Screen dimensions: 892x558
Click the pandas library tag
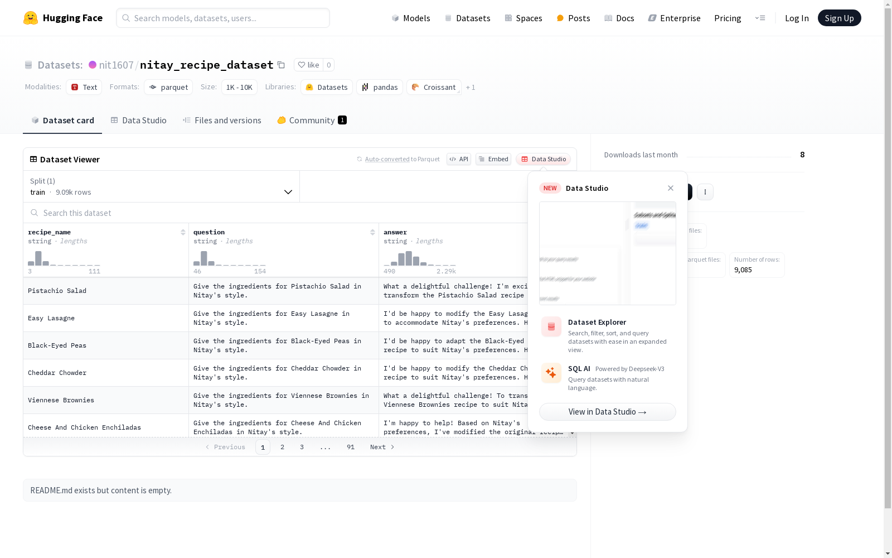click(x=380, y=87)
